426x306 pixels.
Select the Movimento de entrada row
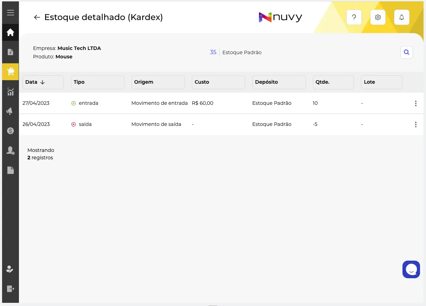pos(221,103)
